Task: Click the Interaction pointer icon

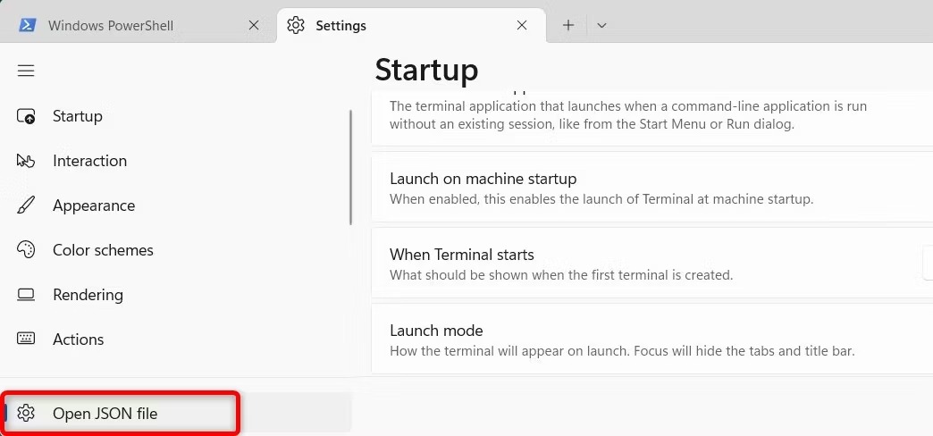Action: 26,161
